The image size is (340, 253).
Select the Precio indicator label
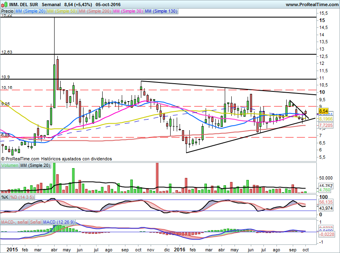(7, 11)
